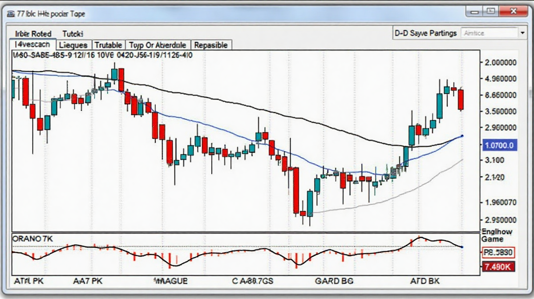Screen dimensions: 534x299
Task: Select the blue moving average endpoint dot
Action: coord(463,136)
